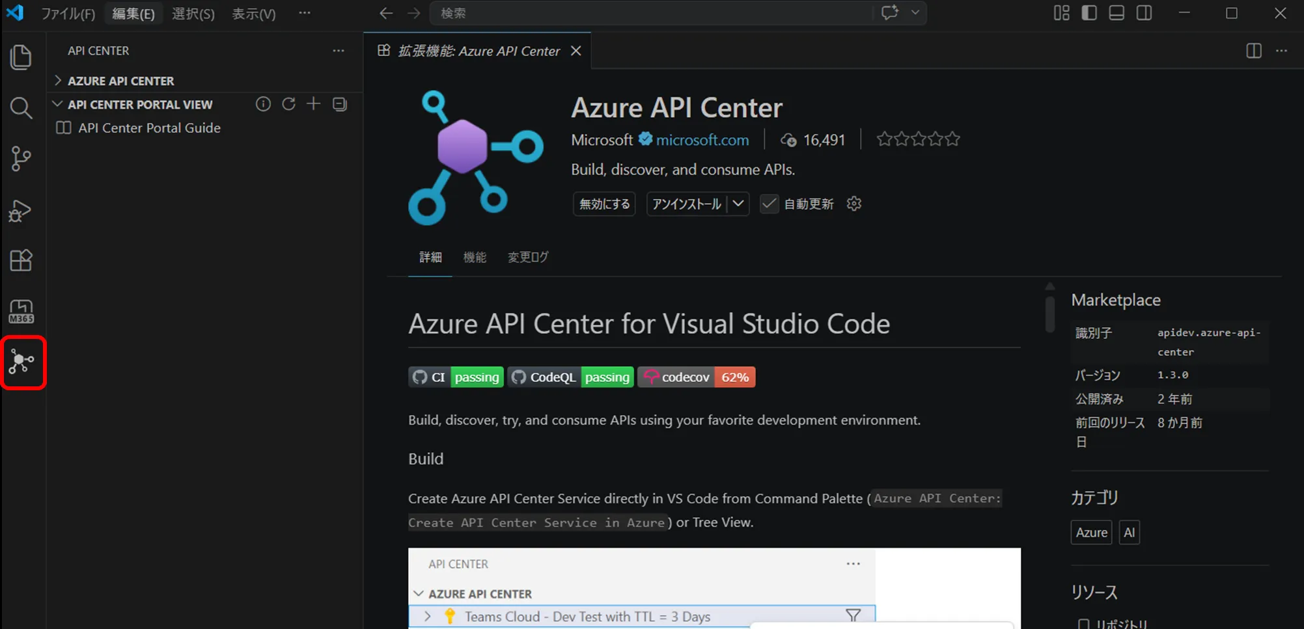Image resolution: width=1304 pixels, height=629 pixels.
Task: Open the microsoft.com publisher link
Action: pyautogui.click(x=702, y=140)
